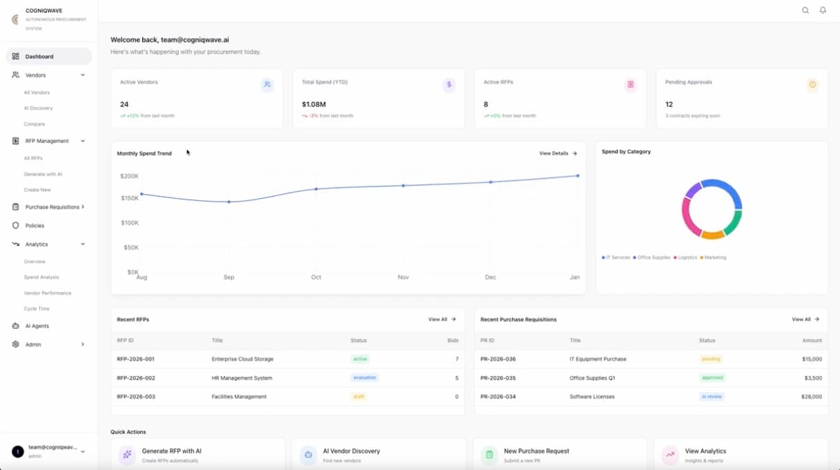Click the New Purchase Request icon
The height and width of the screenshot is (470, 840).
(x=489, y=455)
